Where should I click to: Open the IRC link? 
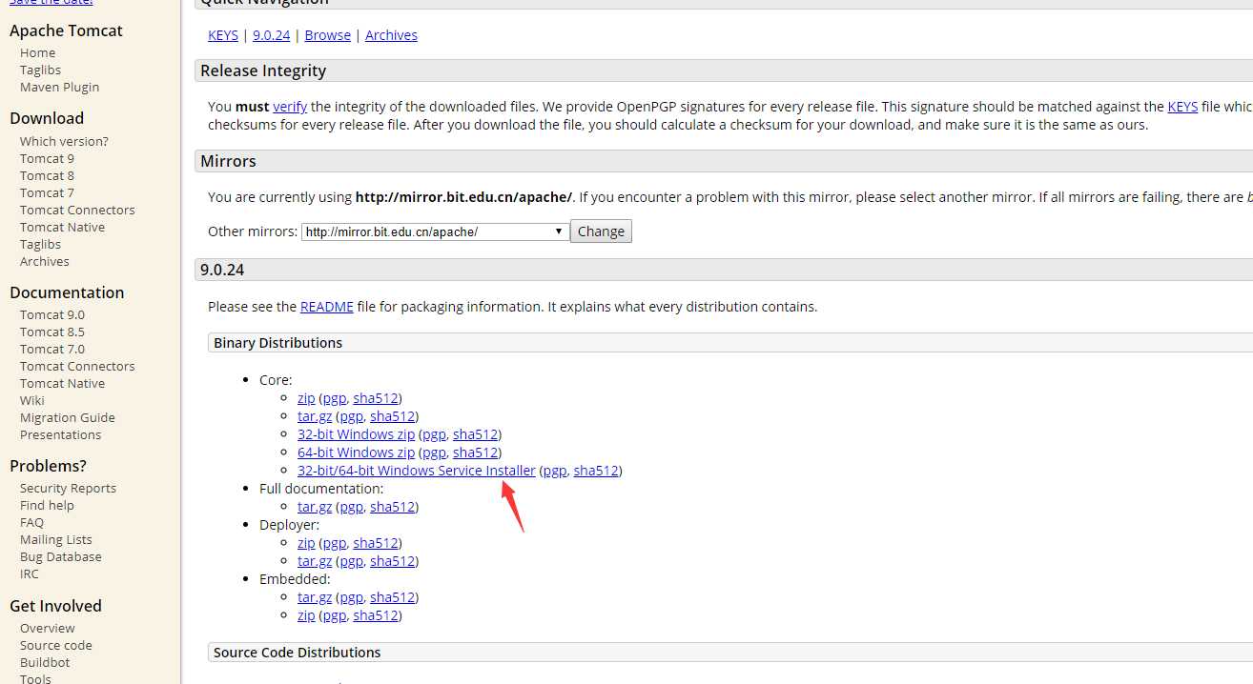[x=30, y=573]
